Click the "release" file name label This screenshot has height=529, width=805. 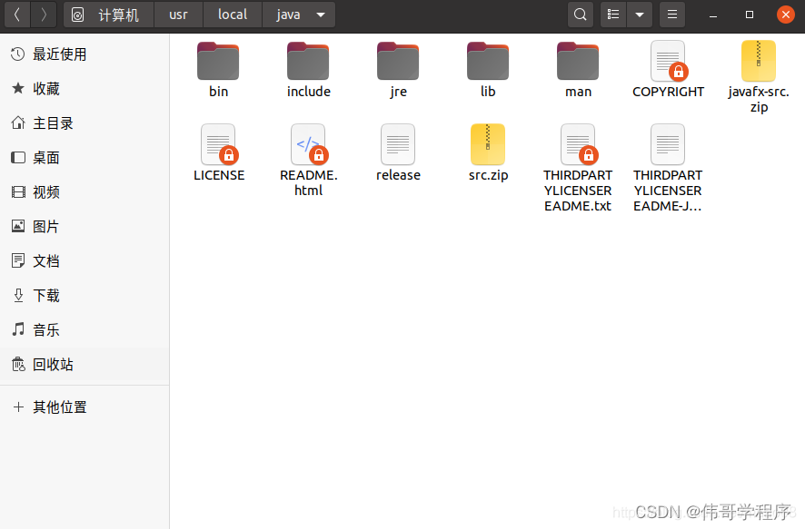(x=398, y=175)
